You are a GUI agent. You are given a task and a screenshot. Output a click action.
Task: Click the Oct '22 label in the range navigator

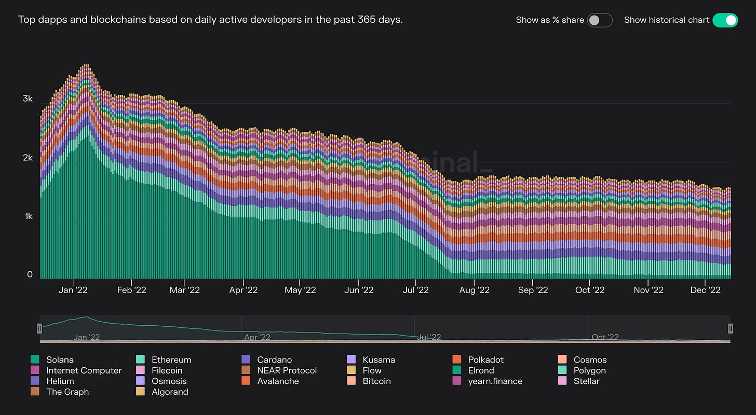(x=605, y=337)
